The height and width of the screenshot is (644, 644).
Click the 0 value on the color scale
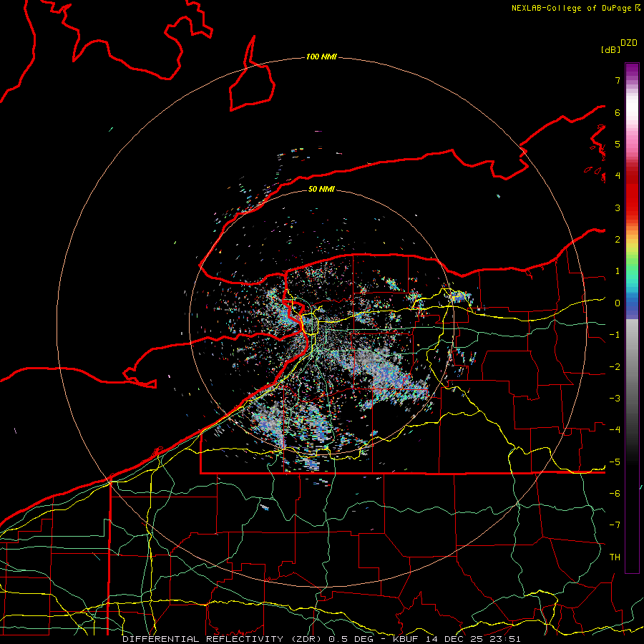point(618,303)
